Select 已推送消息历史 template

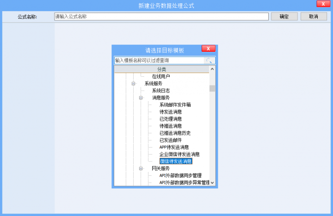click(x=175, y=133)
